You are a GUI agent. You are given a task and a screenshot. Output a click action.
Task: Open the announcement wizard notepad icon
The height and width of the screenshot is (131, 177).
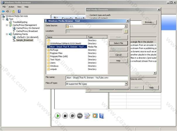(x=87, y=116)
